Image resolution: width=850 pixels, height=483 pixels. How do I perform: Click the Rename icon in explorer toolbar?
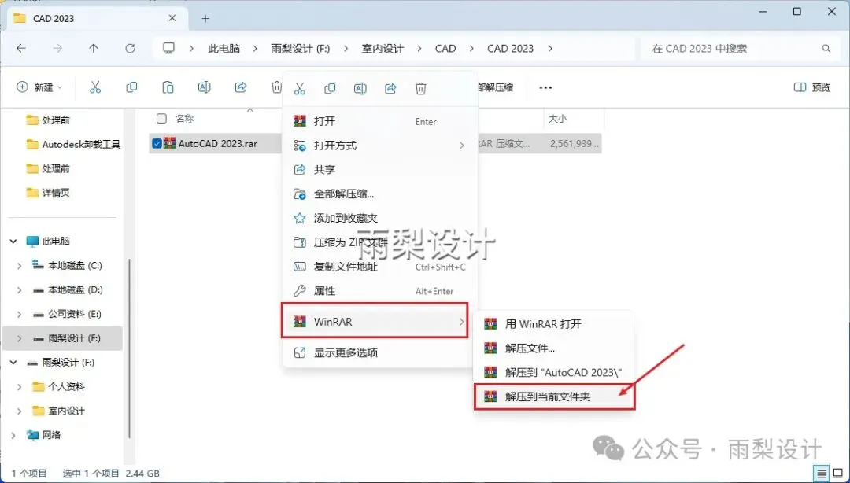coord(205,87)
